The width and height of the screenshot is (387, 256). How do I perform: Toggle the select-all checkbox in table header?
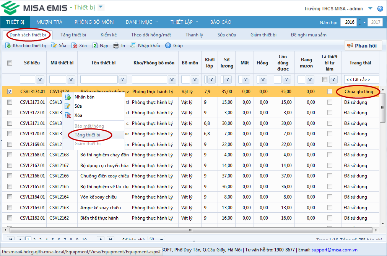point(10,63)
